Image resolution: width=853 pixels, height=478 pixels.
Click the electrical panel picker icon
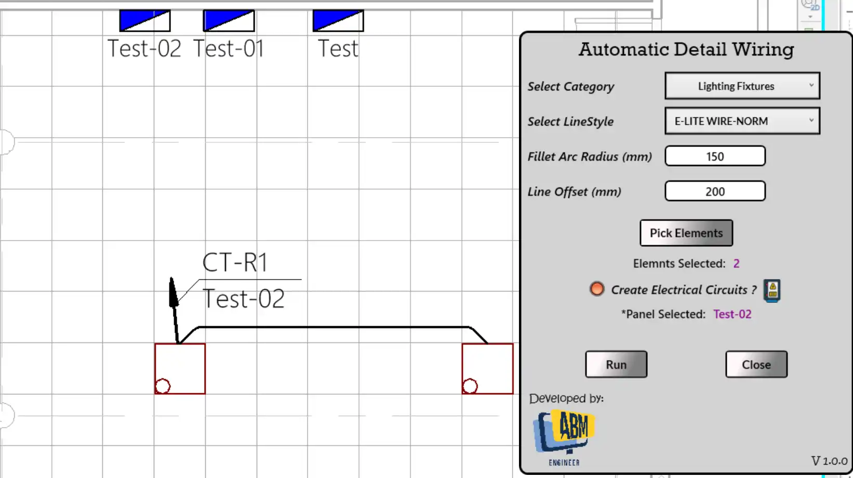click(x=772, y=290)
